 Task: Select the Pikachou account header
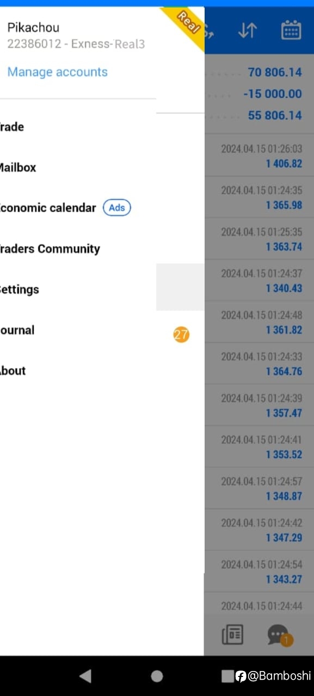(x=76, y=35)
